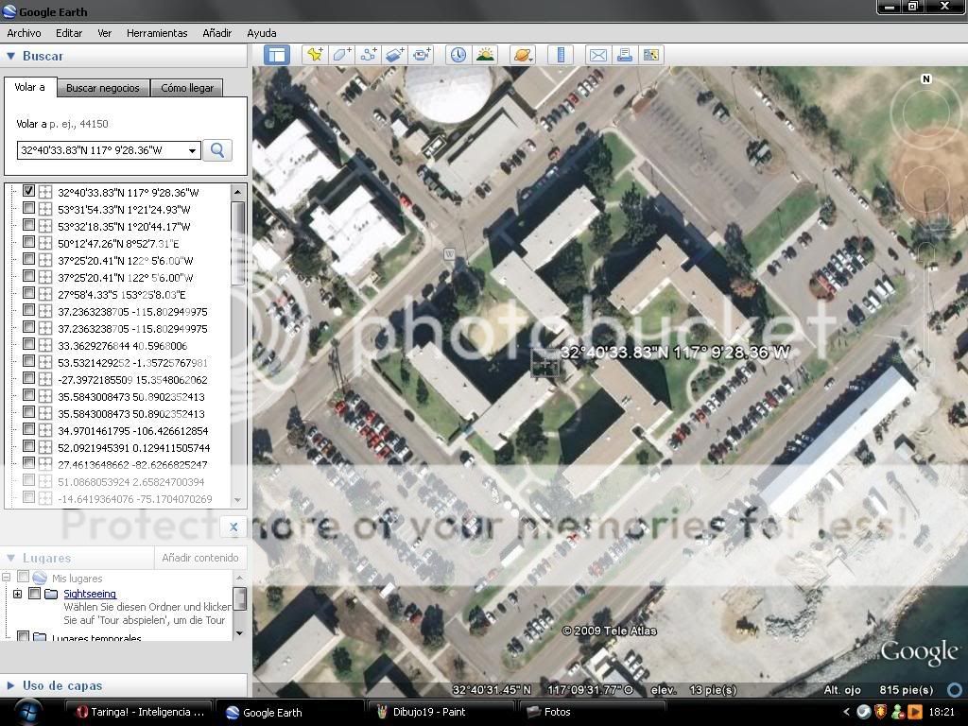Check the 33.3629276844 40.5968006 result
Viewport: 968px width, 726px height.
tap(28, 344)
